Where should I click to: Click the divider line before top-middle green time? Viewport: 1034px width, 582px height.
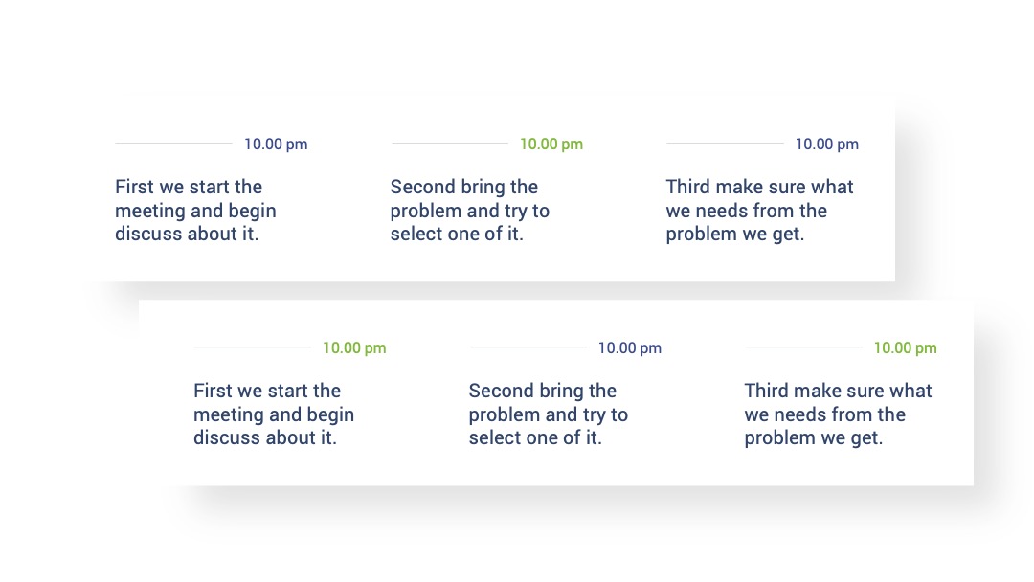coord(449,143)
